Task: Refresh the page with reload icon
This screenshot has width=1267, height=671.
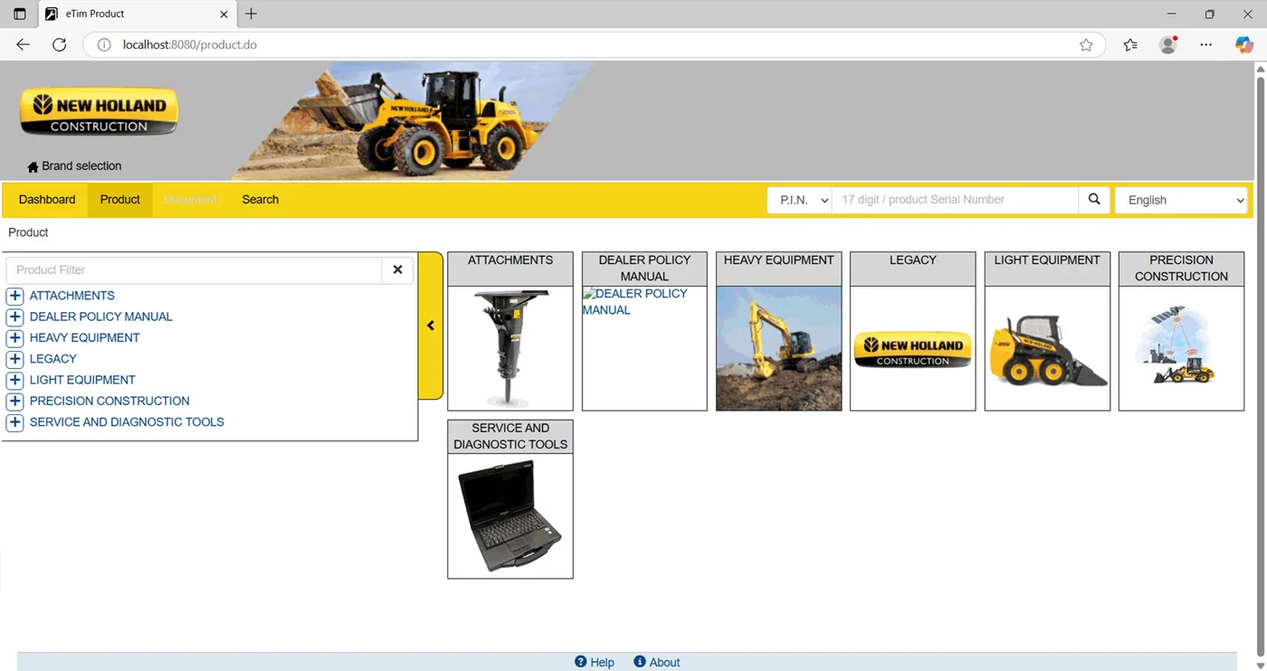Action: (59, 44)
